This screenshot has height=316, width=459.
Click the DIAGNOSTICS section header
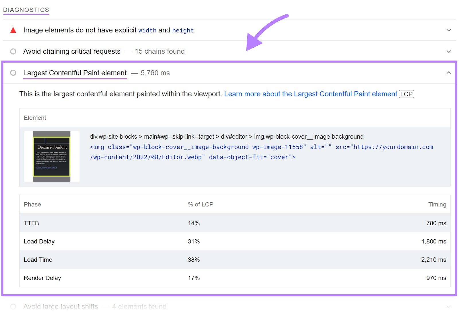click(x=26, y=9)
